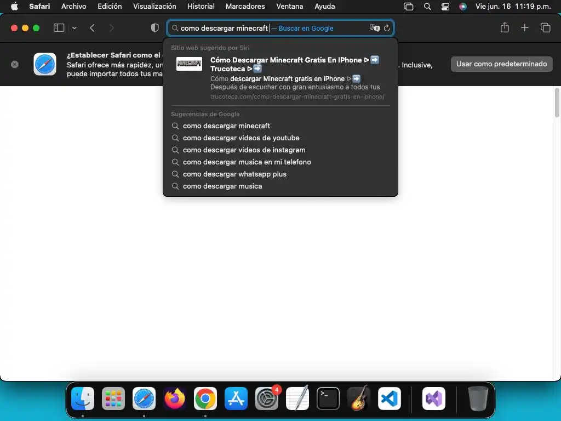Screen dimensions: 561x421
Task: Open the Share button in toolbar
Action: 505,27
